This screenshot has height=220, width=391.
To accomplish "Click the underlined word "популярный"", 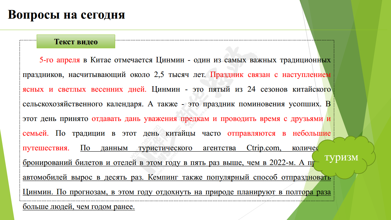I will click(x=228, y=178).
